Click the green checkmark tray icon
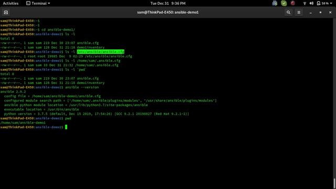This screenshot has height=189, width=336. (283, 3)
